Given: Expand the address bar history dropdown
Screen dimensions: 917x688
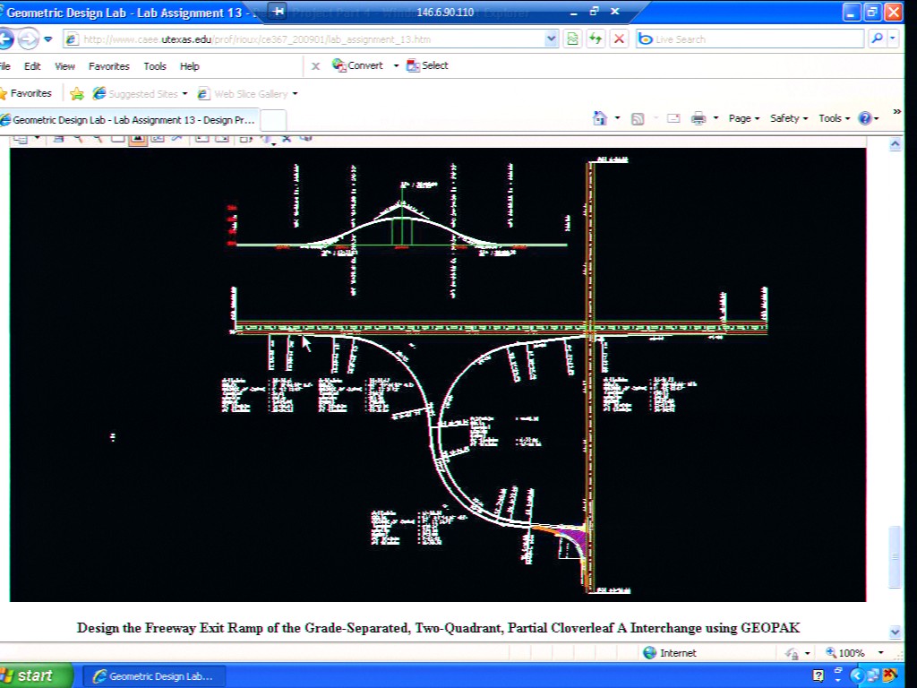Looking at the screenshot, I should point(551,39).
